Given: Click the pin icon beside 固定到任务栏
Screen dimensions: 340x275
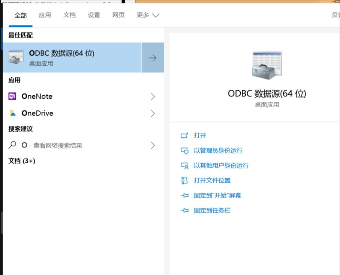Looking at the screenshot, I should [x=185, y=210].
